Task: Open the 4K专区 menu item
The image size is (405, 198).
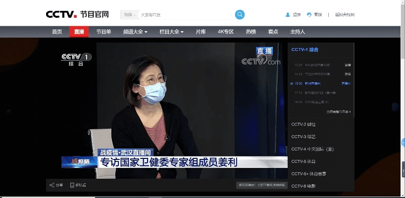Action: 226,32
